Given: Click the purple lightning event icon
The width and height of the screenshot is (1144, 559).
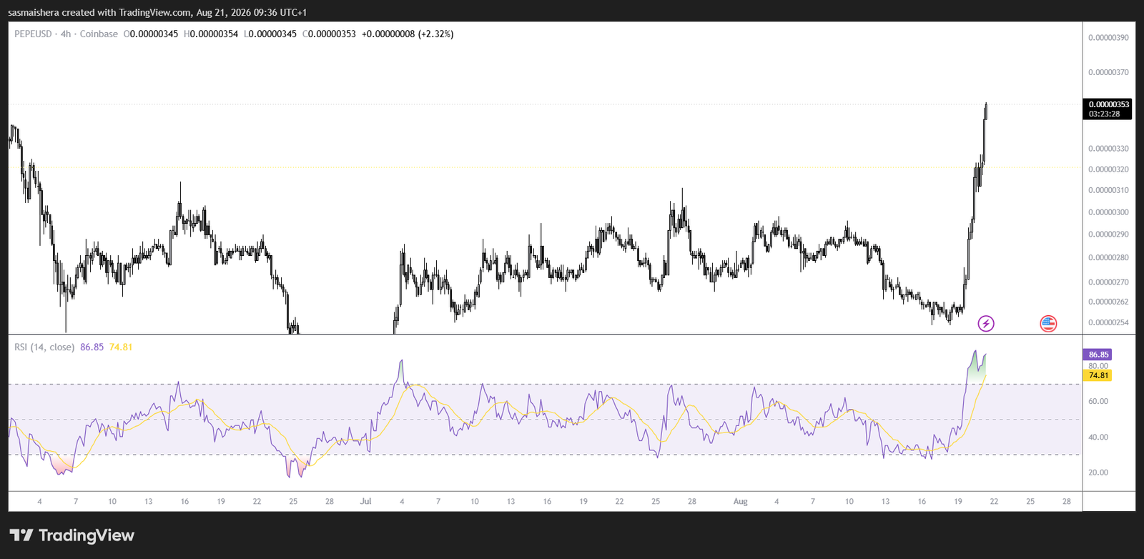Looking at the screenshot, I should [986, 324].
